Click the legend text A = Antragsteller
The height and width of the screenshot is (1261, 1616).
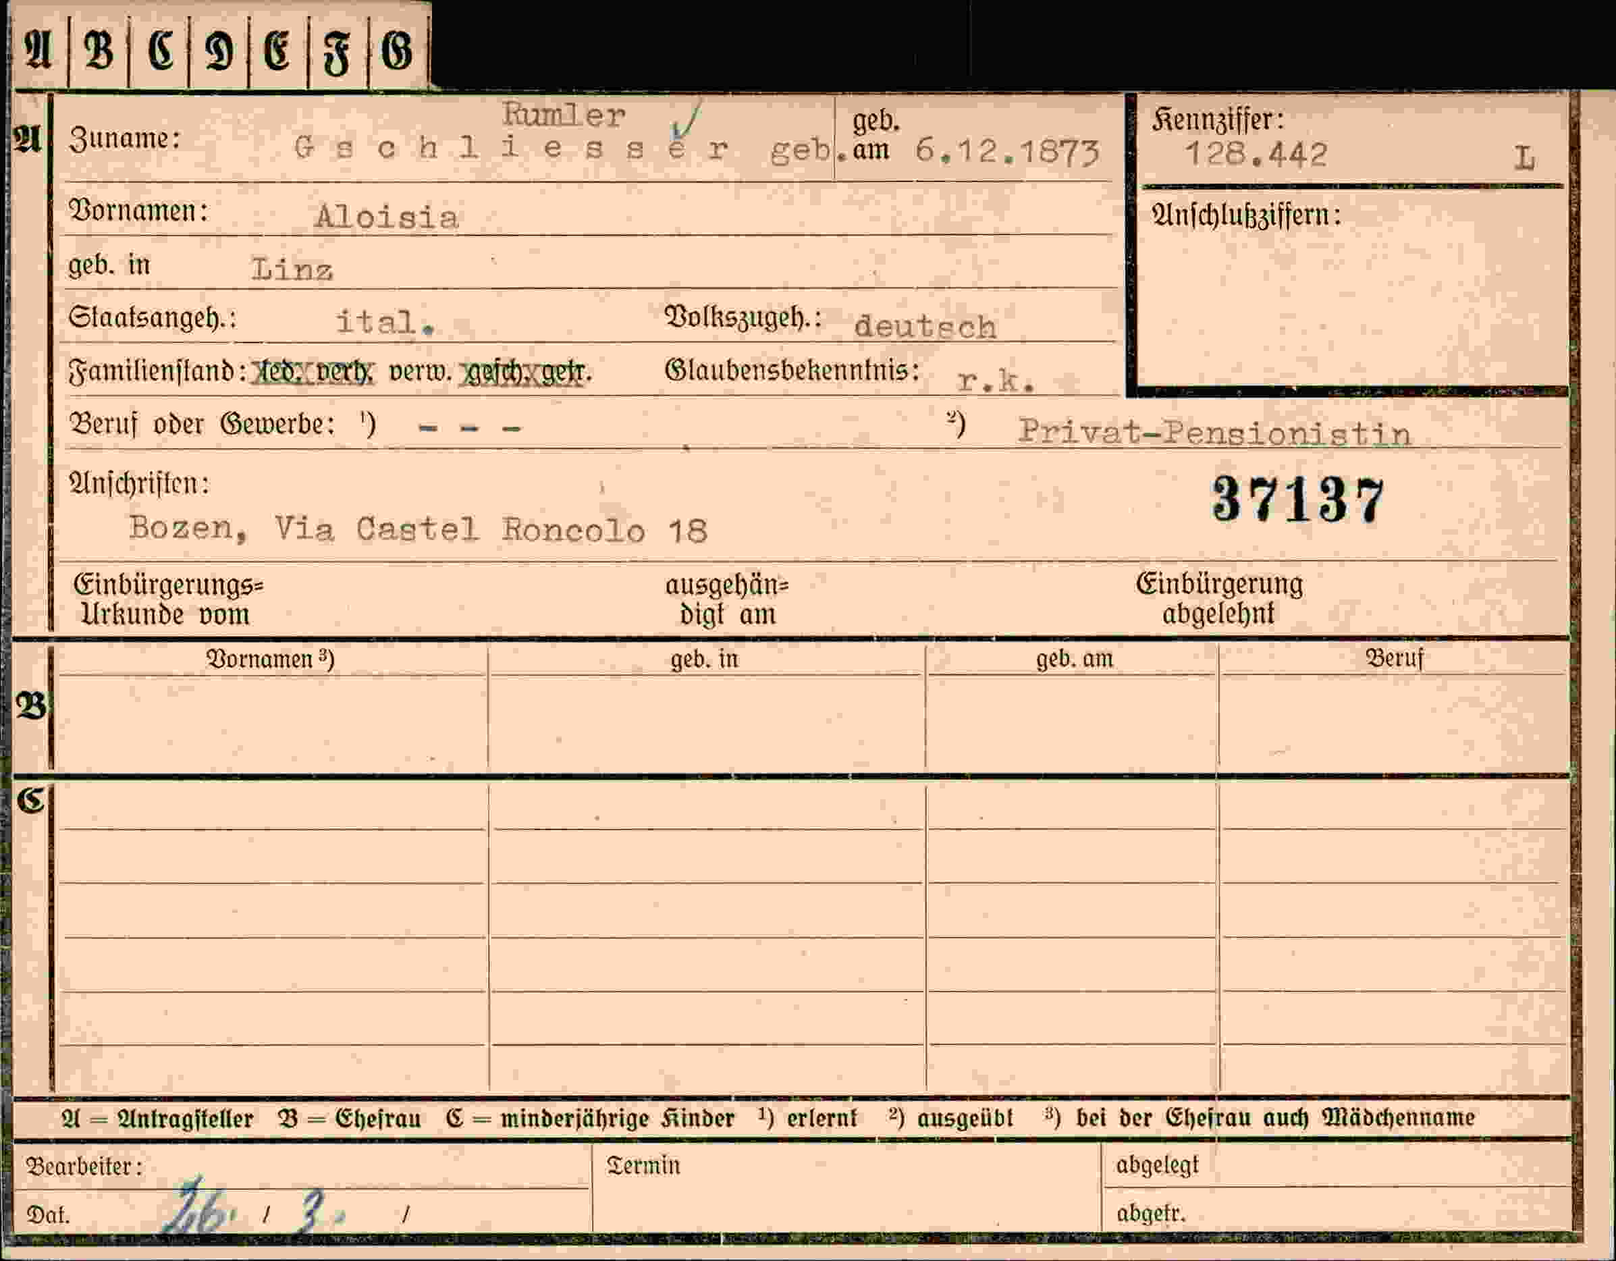coord(157,1118)
